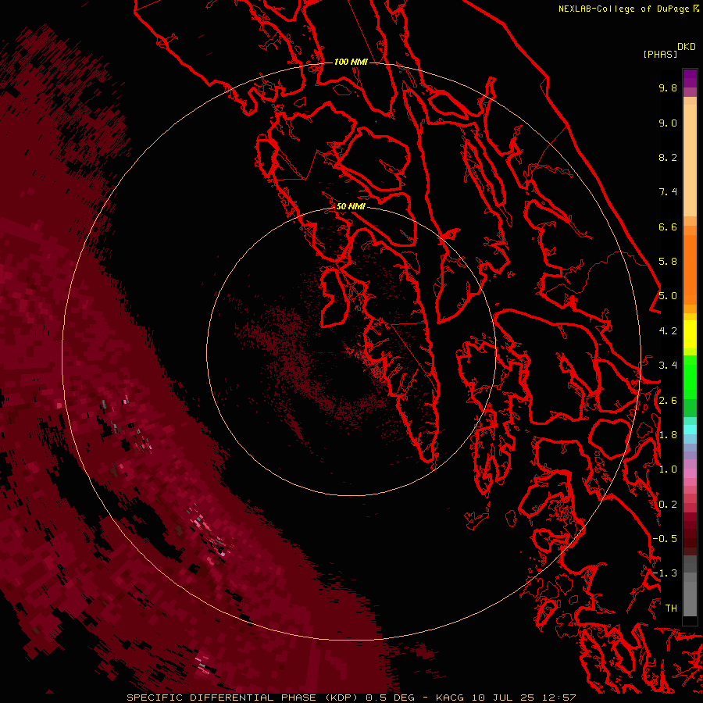
Task: Click the KACG radar site identifier
Action: (450, 698)
